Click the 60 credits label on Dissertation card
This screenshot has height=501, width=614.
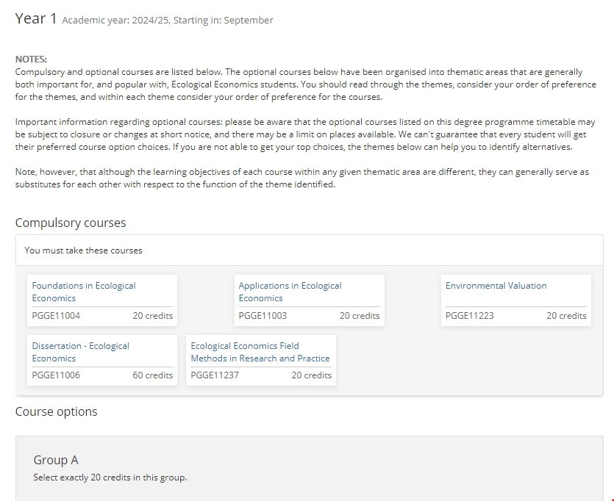[x=152, y=375]
